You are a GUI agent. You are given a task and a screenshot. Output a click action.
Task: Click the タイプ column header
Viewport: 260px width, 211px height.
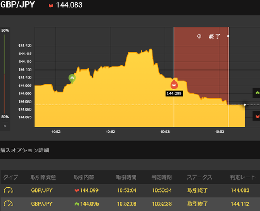[11, 177]
